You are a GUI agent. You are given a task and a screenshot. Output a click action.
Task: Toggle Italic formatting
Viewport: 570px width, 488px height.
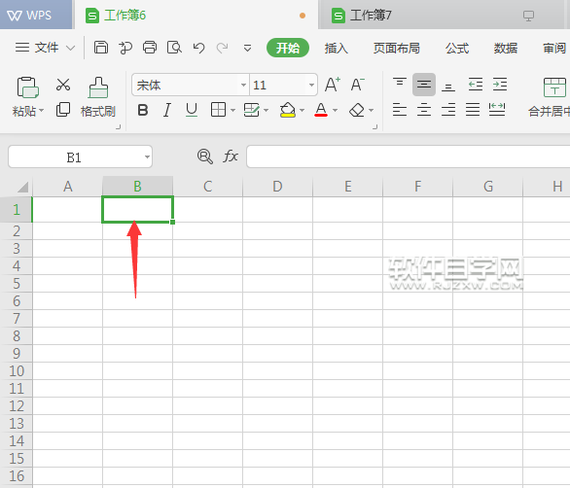[x=167, y=110]
